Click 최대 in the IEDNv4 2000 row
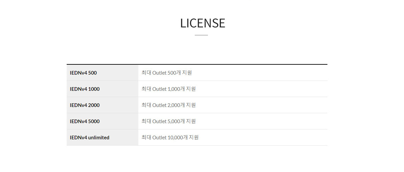 [x=146, y=105]
